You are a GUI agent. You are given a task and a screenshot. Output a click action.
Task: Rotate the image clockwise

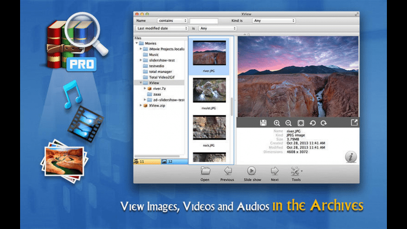coord(323,123)
